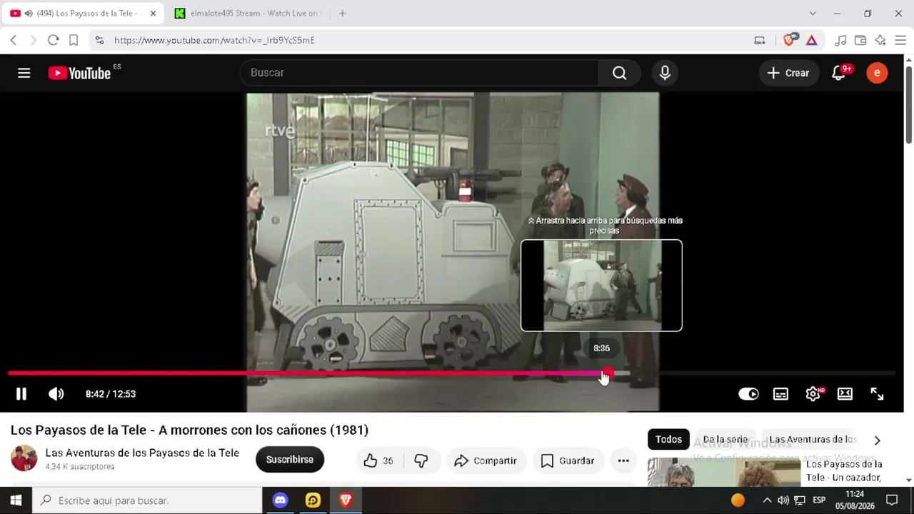Viewport: 914px width, 514px height.
Task: Open the Windows Start menu
Action: click(16, 500)
